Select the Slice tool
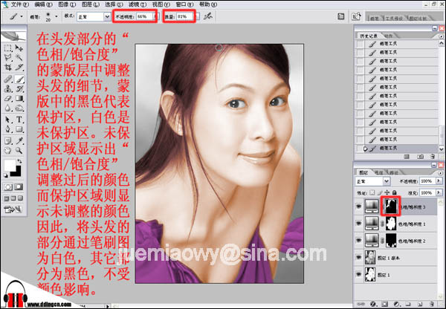446x309 pixels. coord(19,68)
